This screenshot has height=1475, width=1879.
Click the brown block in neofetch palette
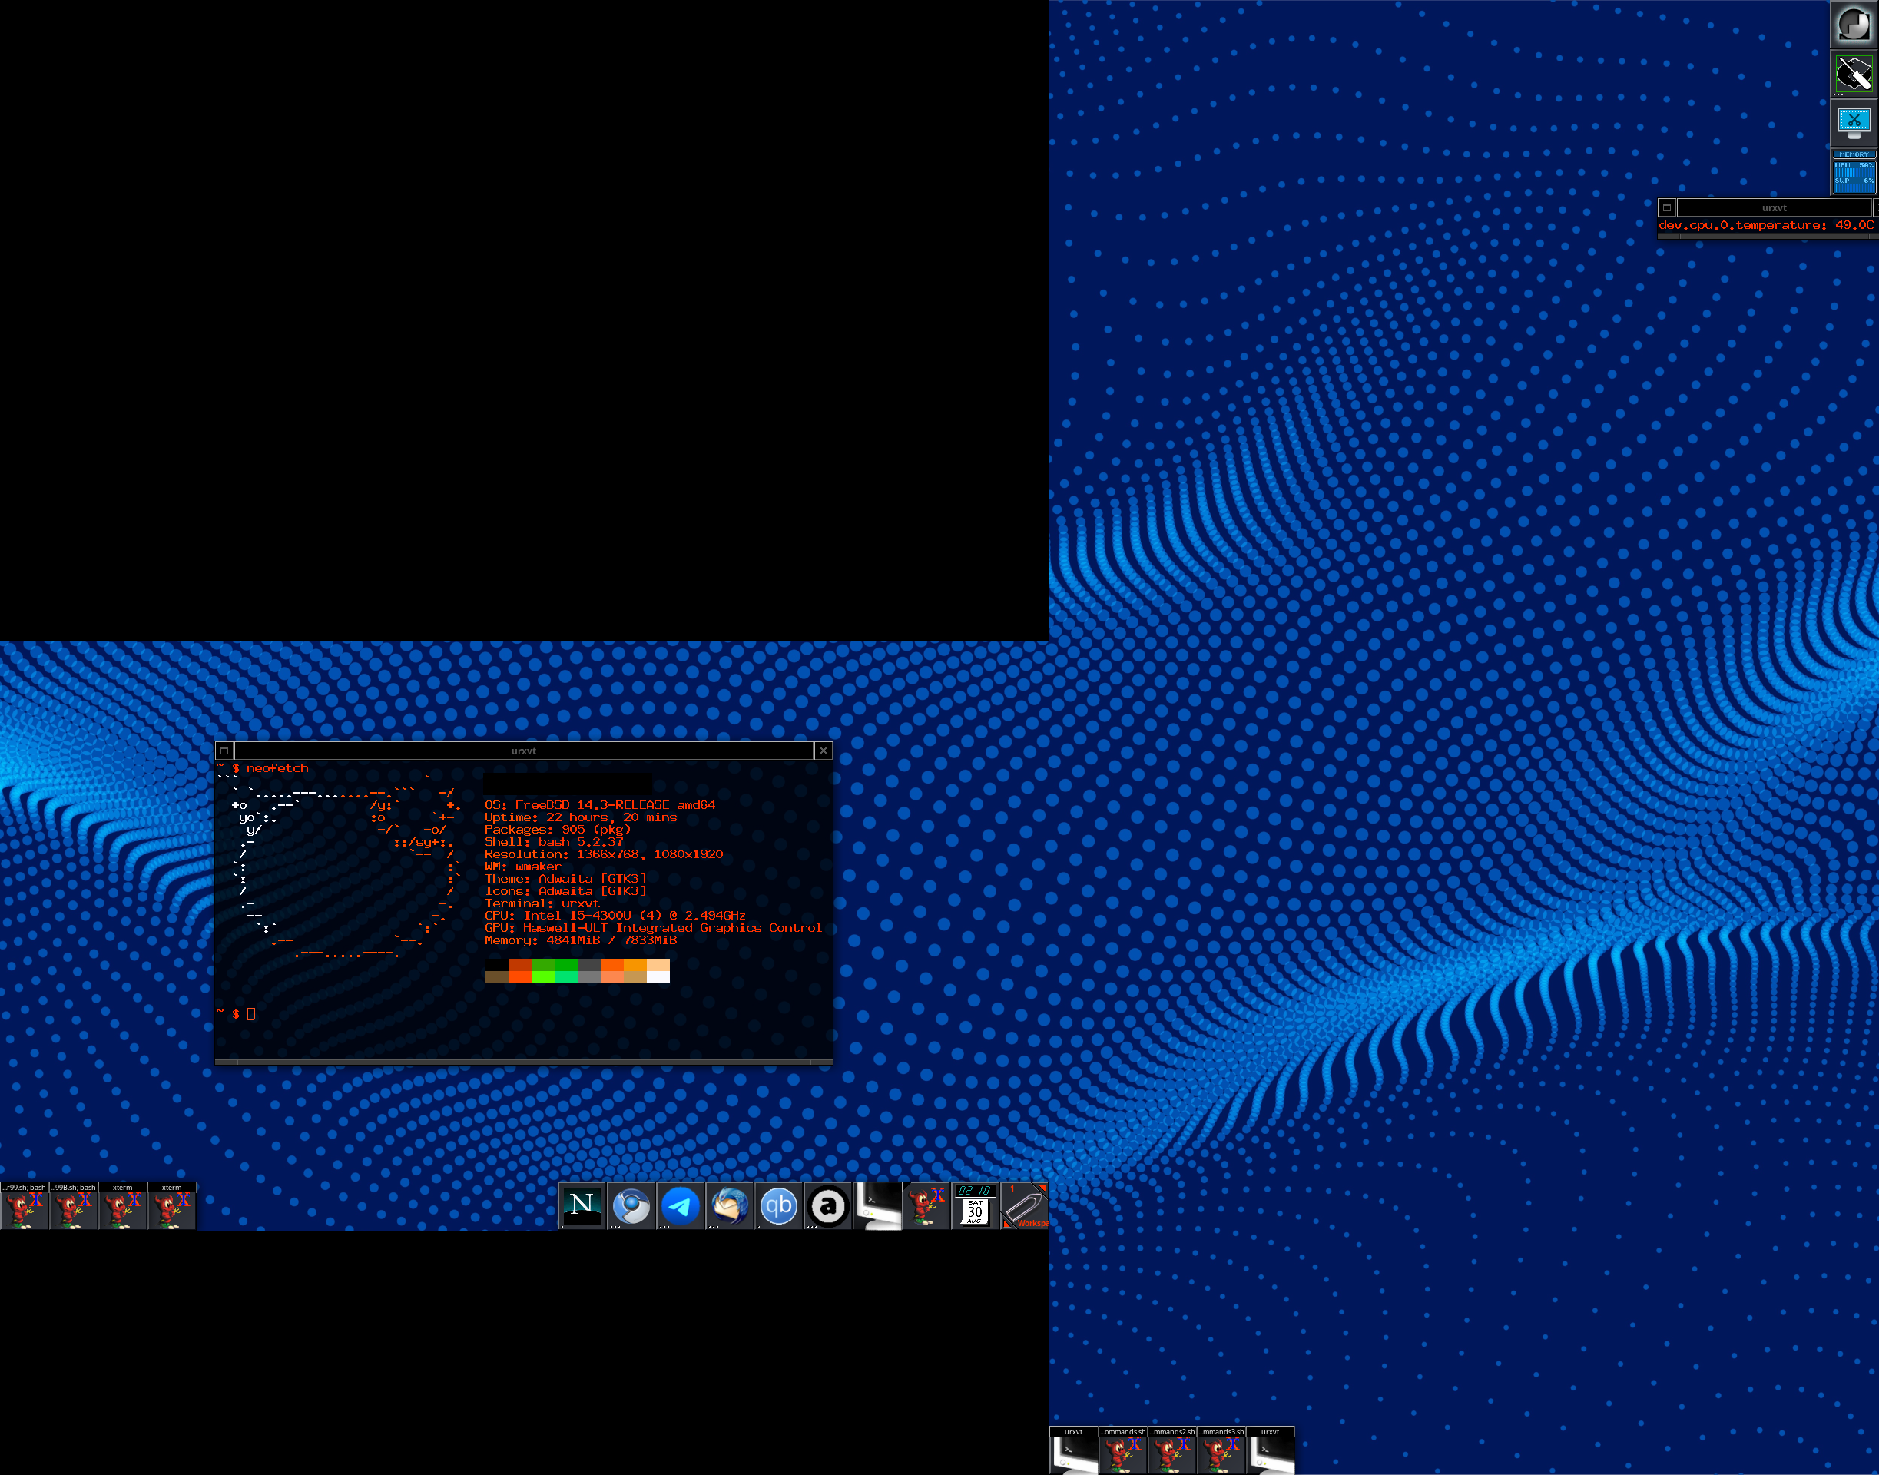[496, 976]
